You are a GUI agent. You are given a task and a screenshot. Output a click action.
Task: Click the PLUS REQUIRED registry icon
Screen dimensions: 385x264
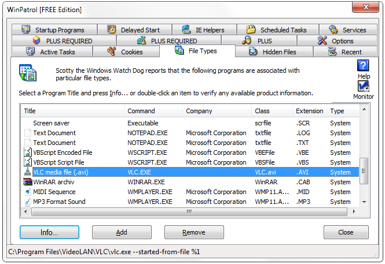pyautogui.click(x=141, y=40)
